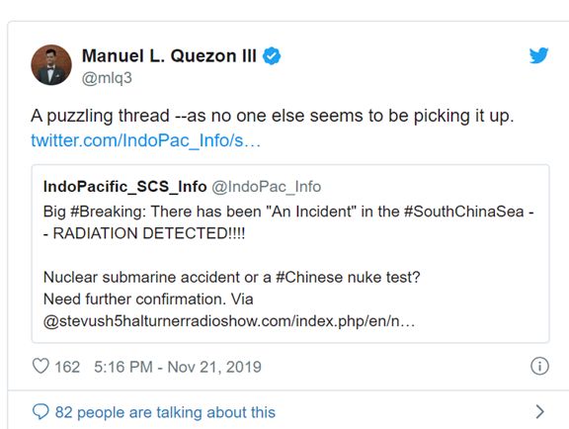Click the @IndoPac_Info handle in quoted tweet
569x429 pixels.
point(267,187)
